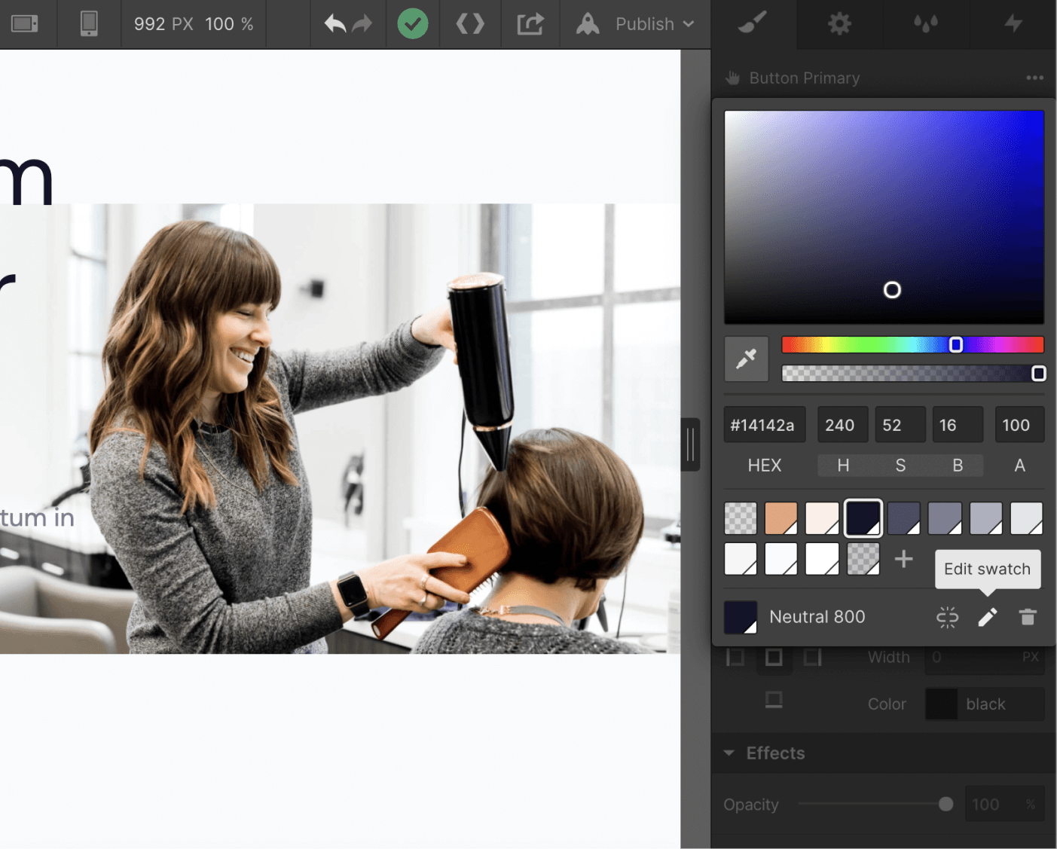The width and height of the screenshot is (1057, 849).
Task: Switch to the HEX value field
Action: coord(764,465)
